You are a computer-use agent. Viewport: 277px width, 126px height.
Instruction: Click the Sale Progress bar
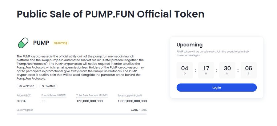(x=82, y=114)
